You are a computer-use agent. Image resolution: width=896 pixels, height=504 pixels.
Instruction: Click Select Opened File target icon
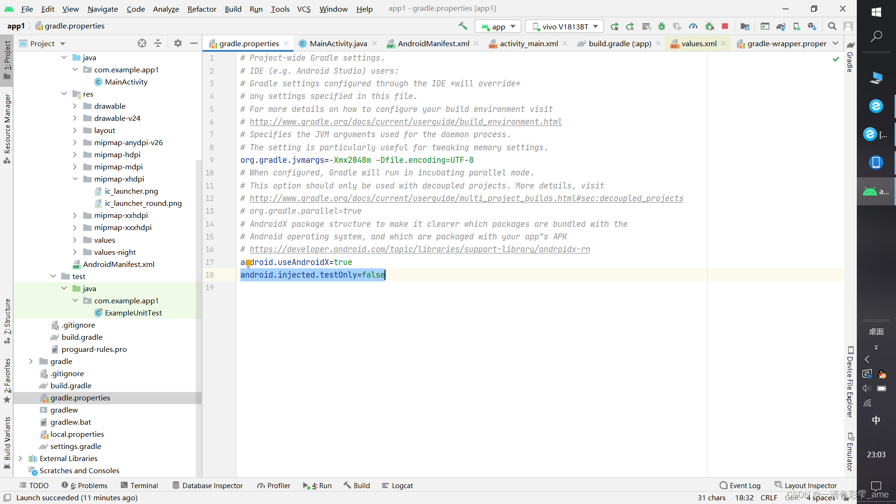[x=142, y=43]
